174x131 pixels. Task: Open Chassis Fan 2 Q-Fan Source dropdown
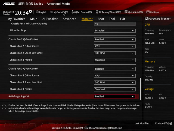tap(115, 46)
